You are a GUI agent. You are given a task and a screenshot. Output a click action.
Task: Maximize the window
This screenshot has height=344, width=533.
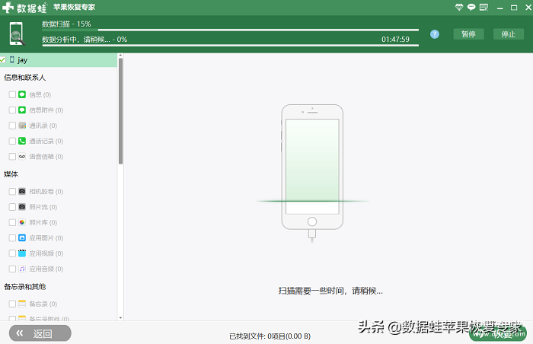coord(514,8)
